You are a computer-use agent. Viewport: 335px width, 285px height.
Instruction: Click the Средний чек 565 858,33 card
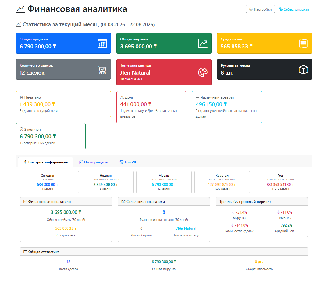[x=265, y=43]
